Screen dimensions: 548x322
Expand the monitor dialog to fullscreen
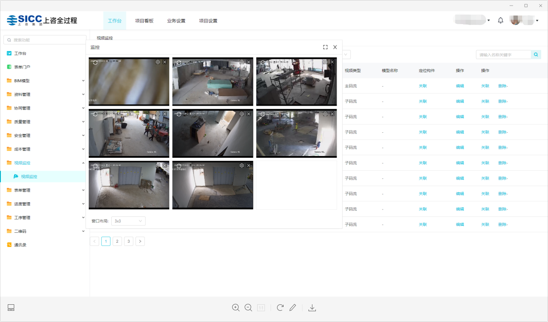pyautogui.click(x=325, y=47)
